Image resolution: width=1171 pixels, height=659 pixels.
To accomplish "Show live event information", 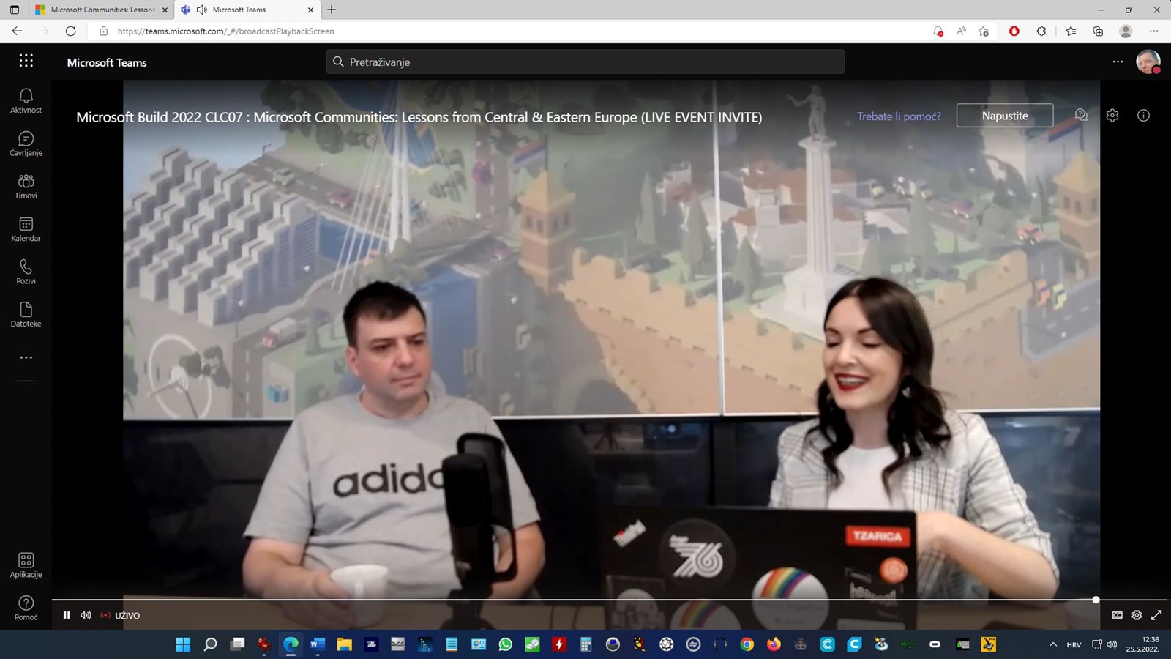I will click(1143, 115).
